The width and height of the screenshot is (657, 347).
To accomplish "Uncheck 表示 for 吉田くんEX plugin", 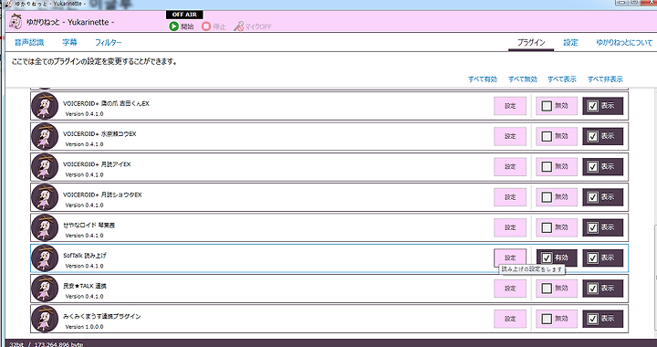I will click(592, 106).
